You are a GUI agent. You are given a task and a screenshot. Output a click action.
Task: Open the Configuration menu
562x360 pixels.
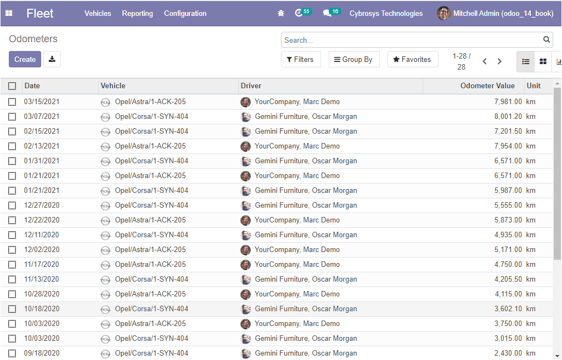(x=186, y=13)
